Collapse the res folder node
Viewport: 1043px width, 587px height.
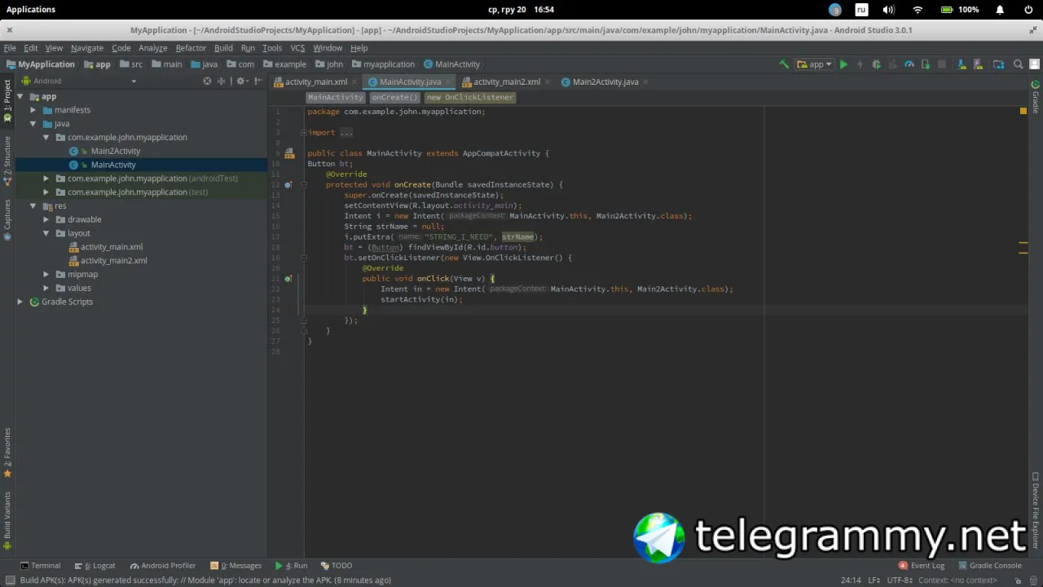click(x=33, y=206)
